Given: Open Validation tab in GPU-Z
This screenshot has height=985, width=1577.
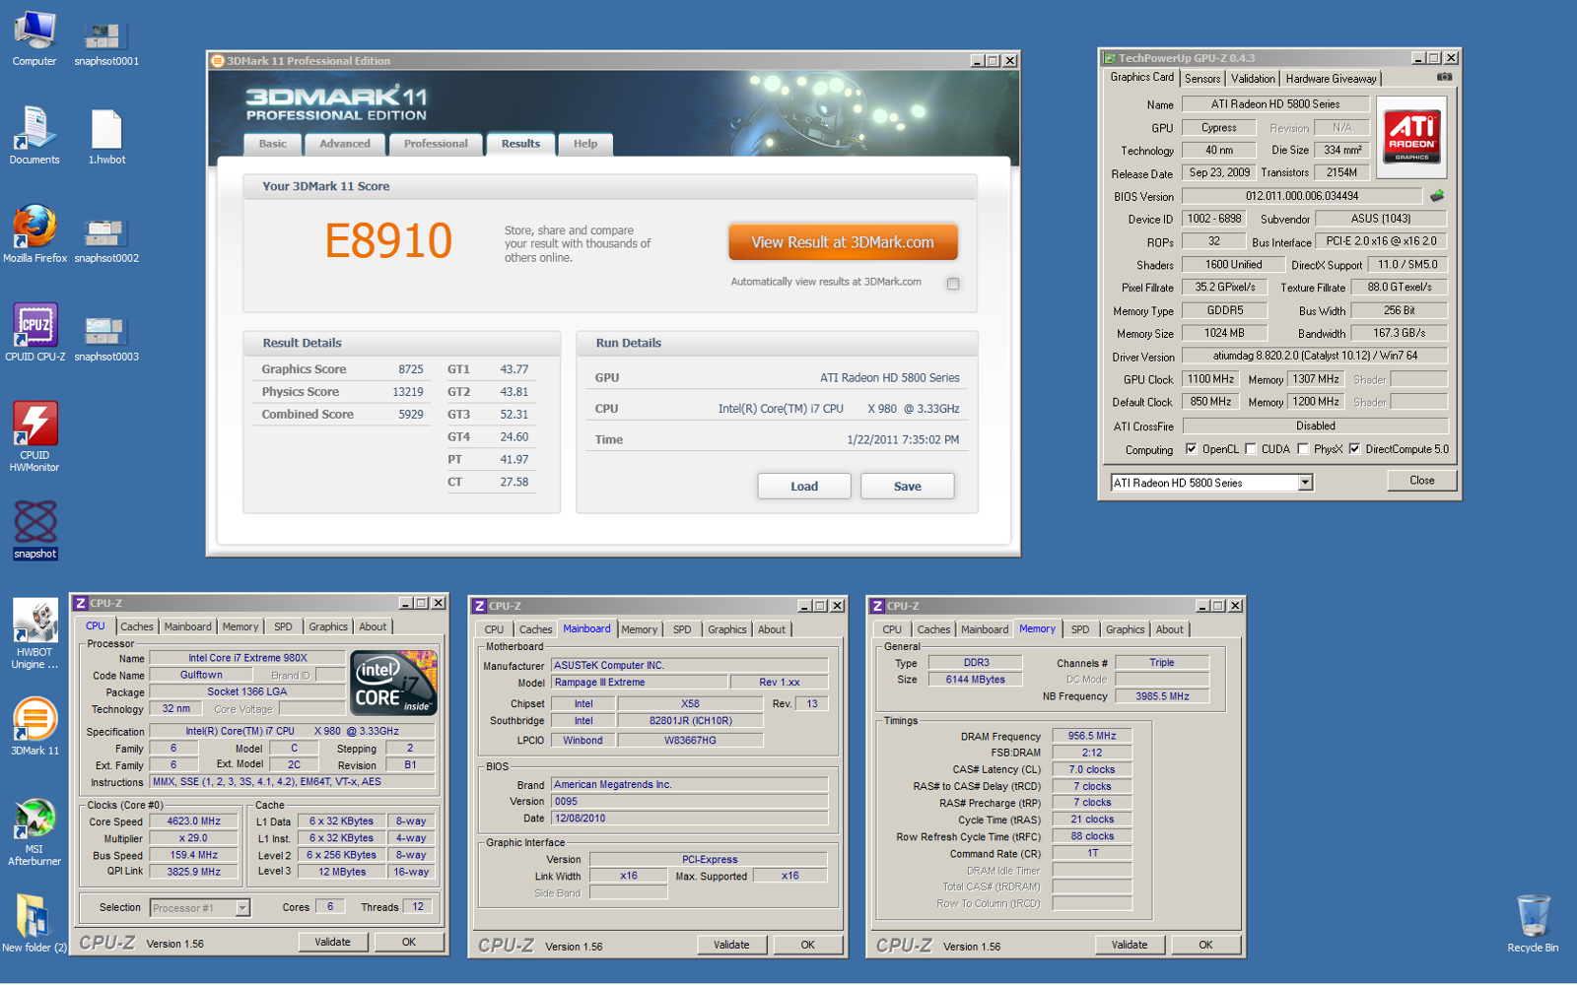Looking at the screenshot, I should (x=1253, y=79).
